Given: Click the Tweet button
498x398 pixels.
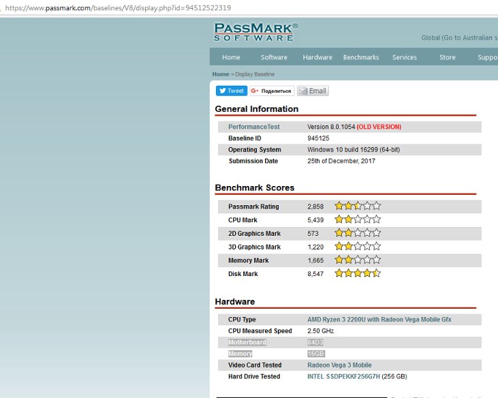Looking at the screenshot, I should [232, 91].
